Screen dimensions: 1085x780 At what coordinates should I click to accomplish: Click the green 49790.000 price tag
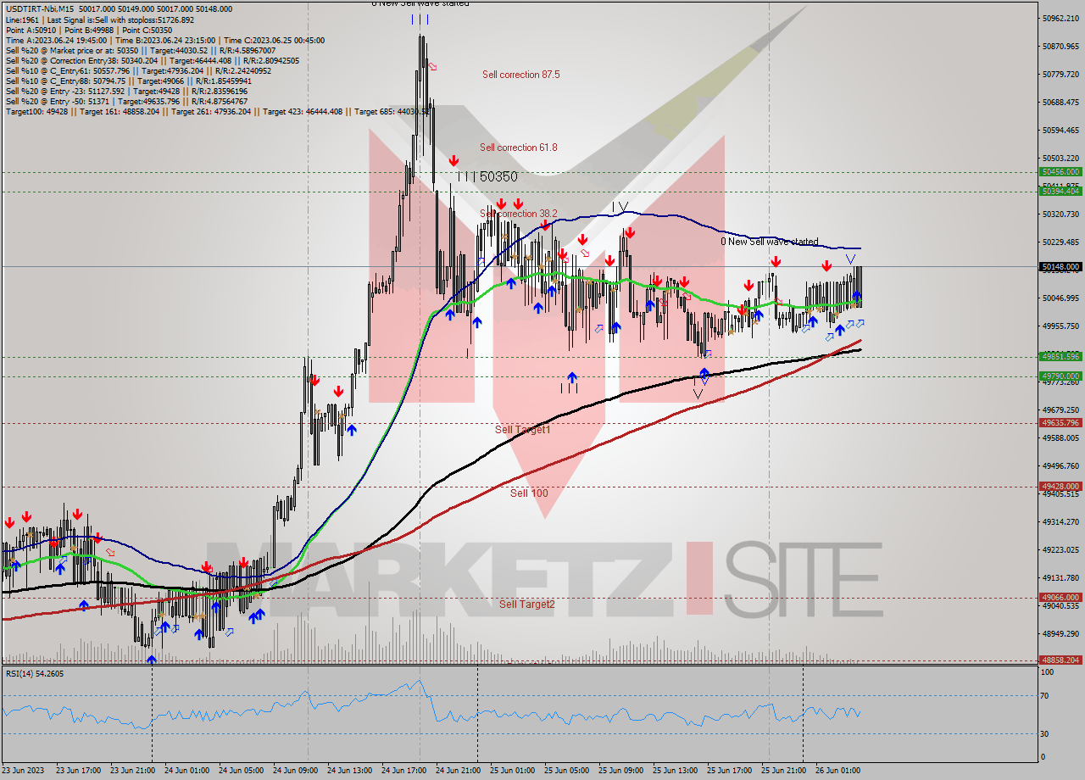(x=1060, y=376)
